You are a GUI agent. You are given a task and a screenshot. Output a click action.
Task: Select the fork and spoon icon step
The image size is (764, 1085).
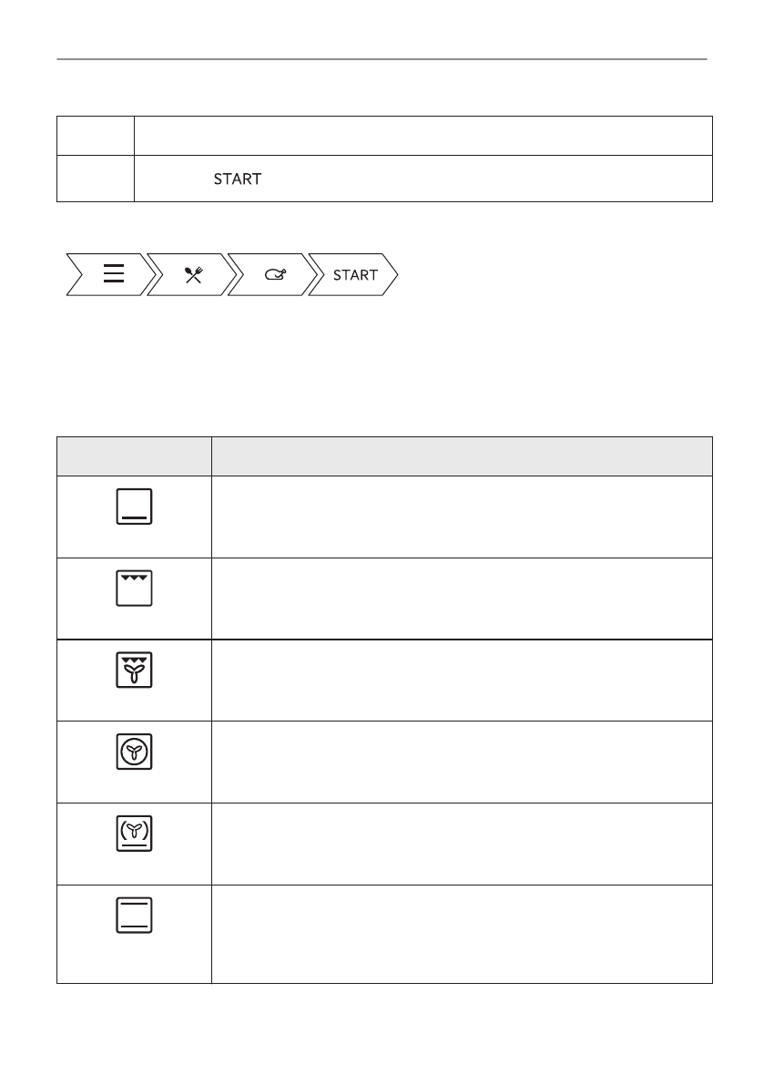[193, 275]
